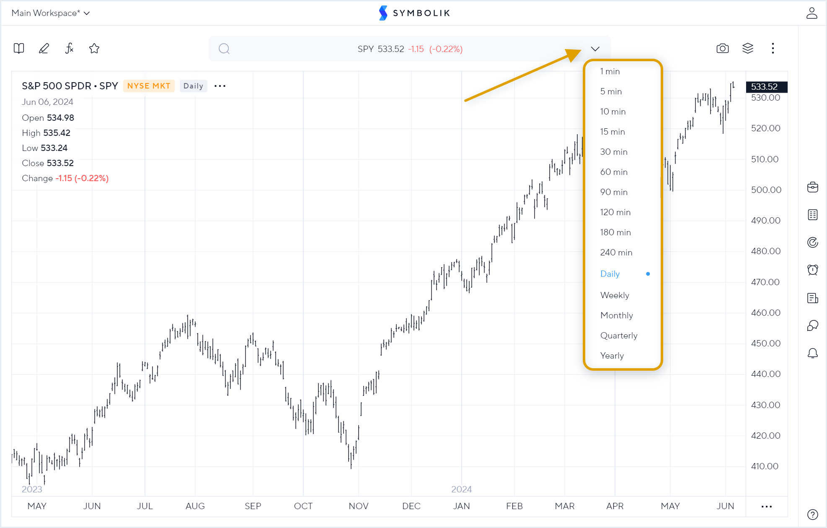The width and height of the screenshot is (827, 528).
Task: Click the star favorites icon
Action: (x=94, y=49)
